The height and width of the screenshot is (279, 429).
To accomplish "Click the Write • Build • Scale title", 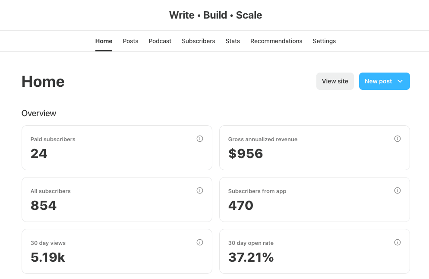I will [x=215, y=15].
